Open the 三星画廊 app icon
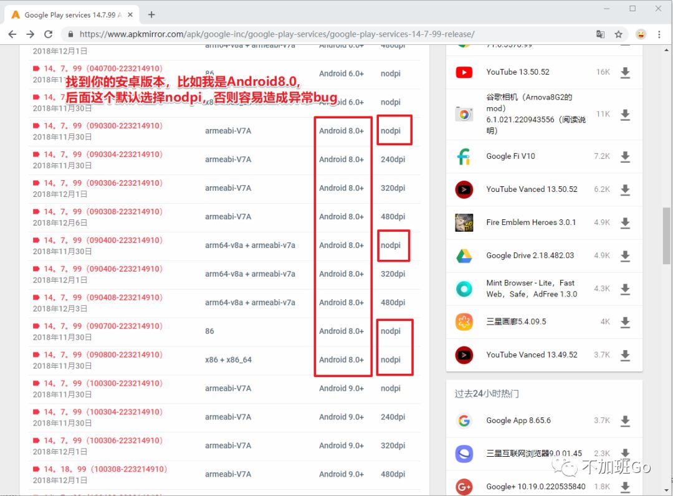Image resolution: width=673 pixels, height=496 pixels. pyautogui.click(x=464, y=322)
